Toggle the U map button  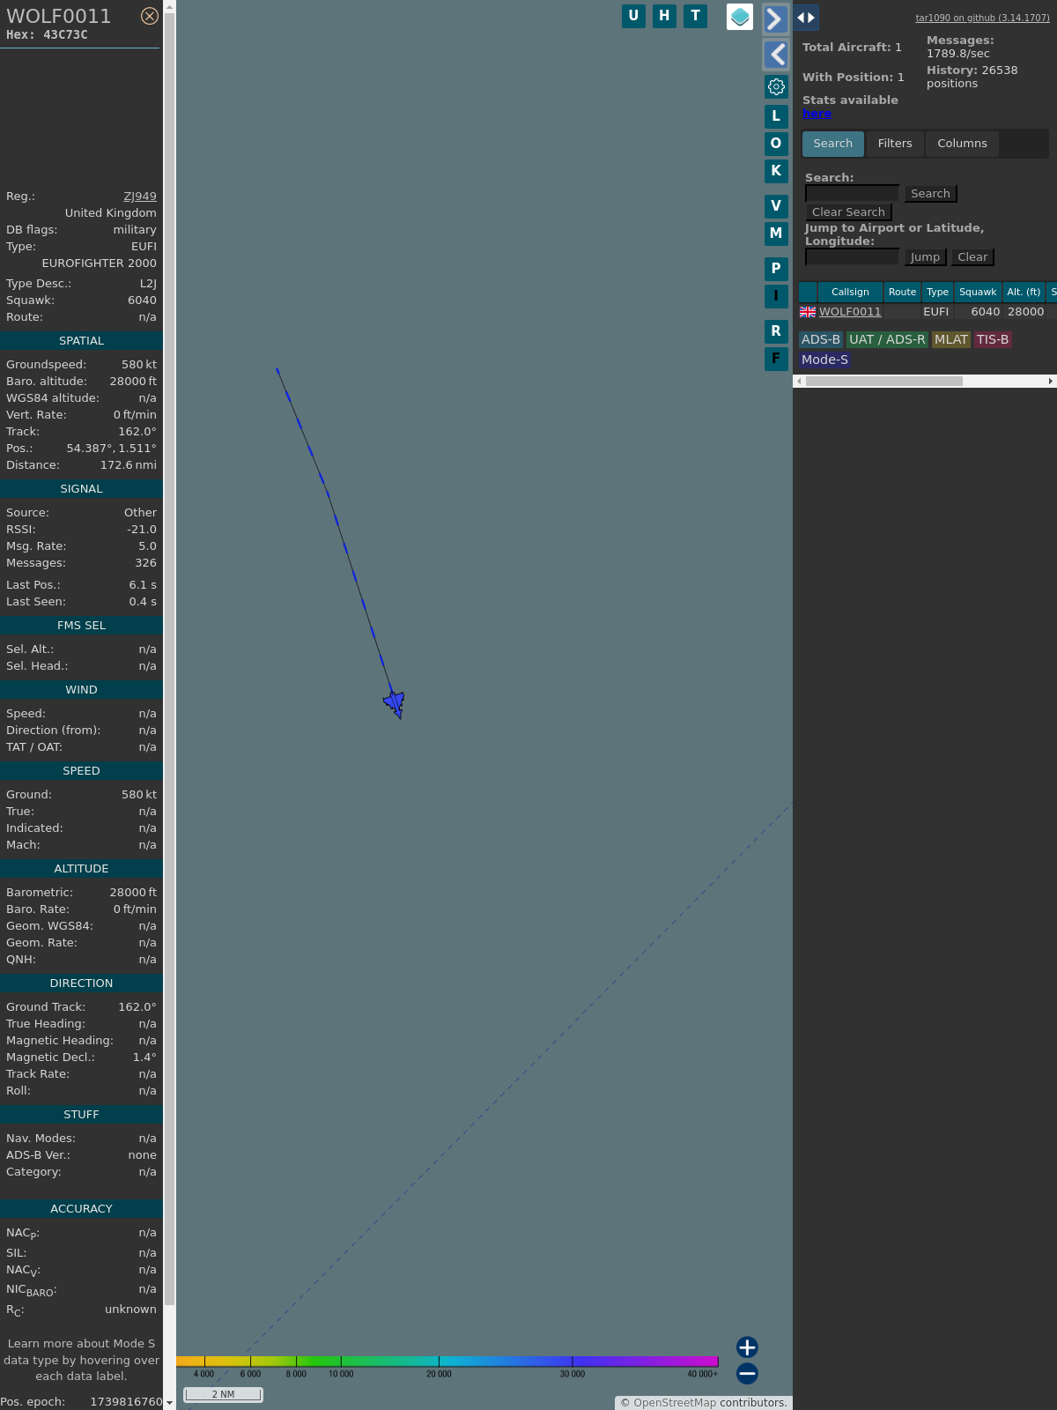[633, 16]
